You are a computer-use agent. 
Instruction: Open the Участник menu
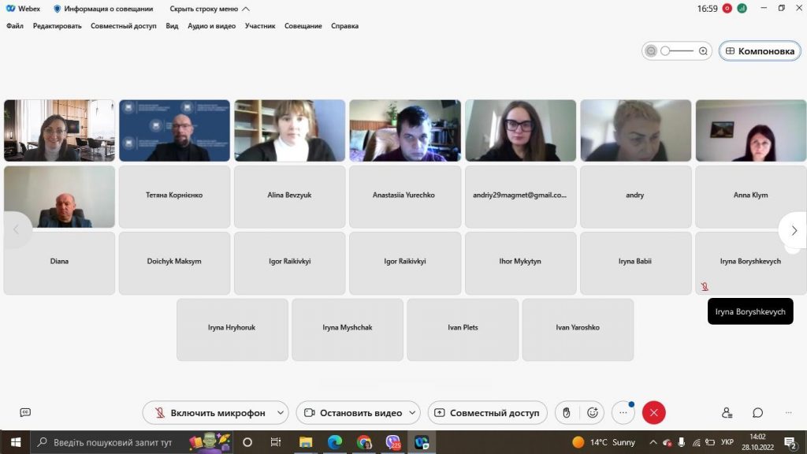pyautogui.click(x=260, y=26)
